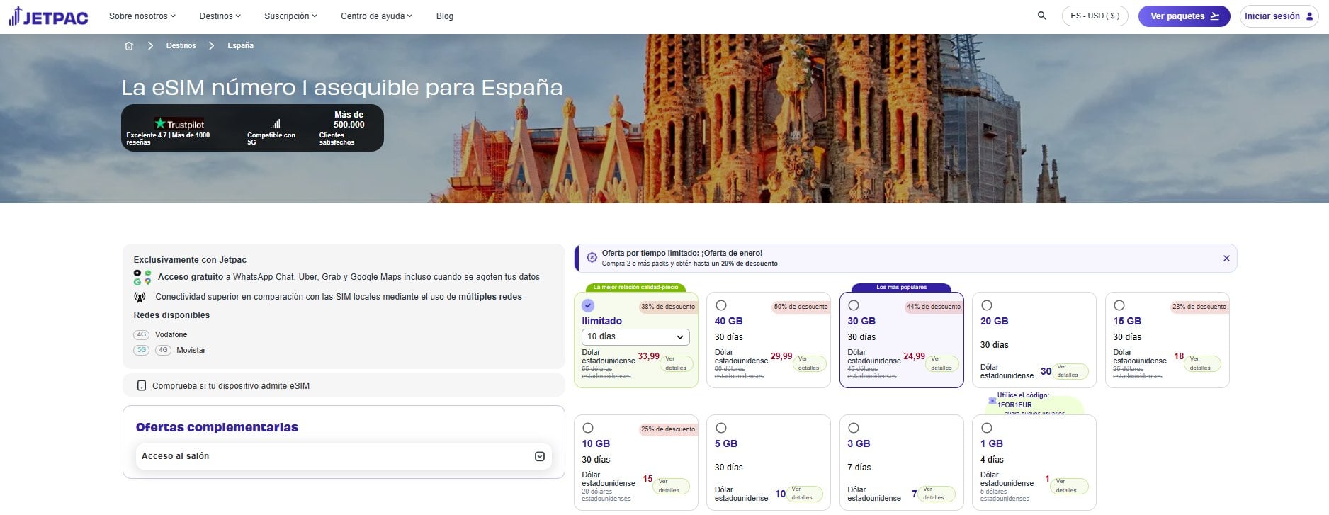Click the eSIM device compatibility phone icon
This screenshot has height=515, width=1329.
[x=142, y=385]
